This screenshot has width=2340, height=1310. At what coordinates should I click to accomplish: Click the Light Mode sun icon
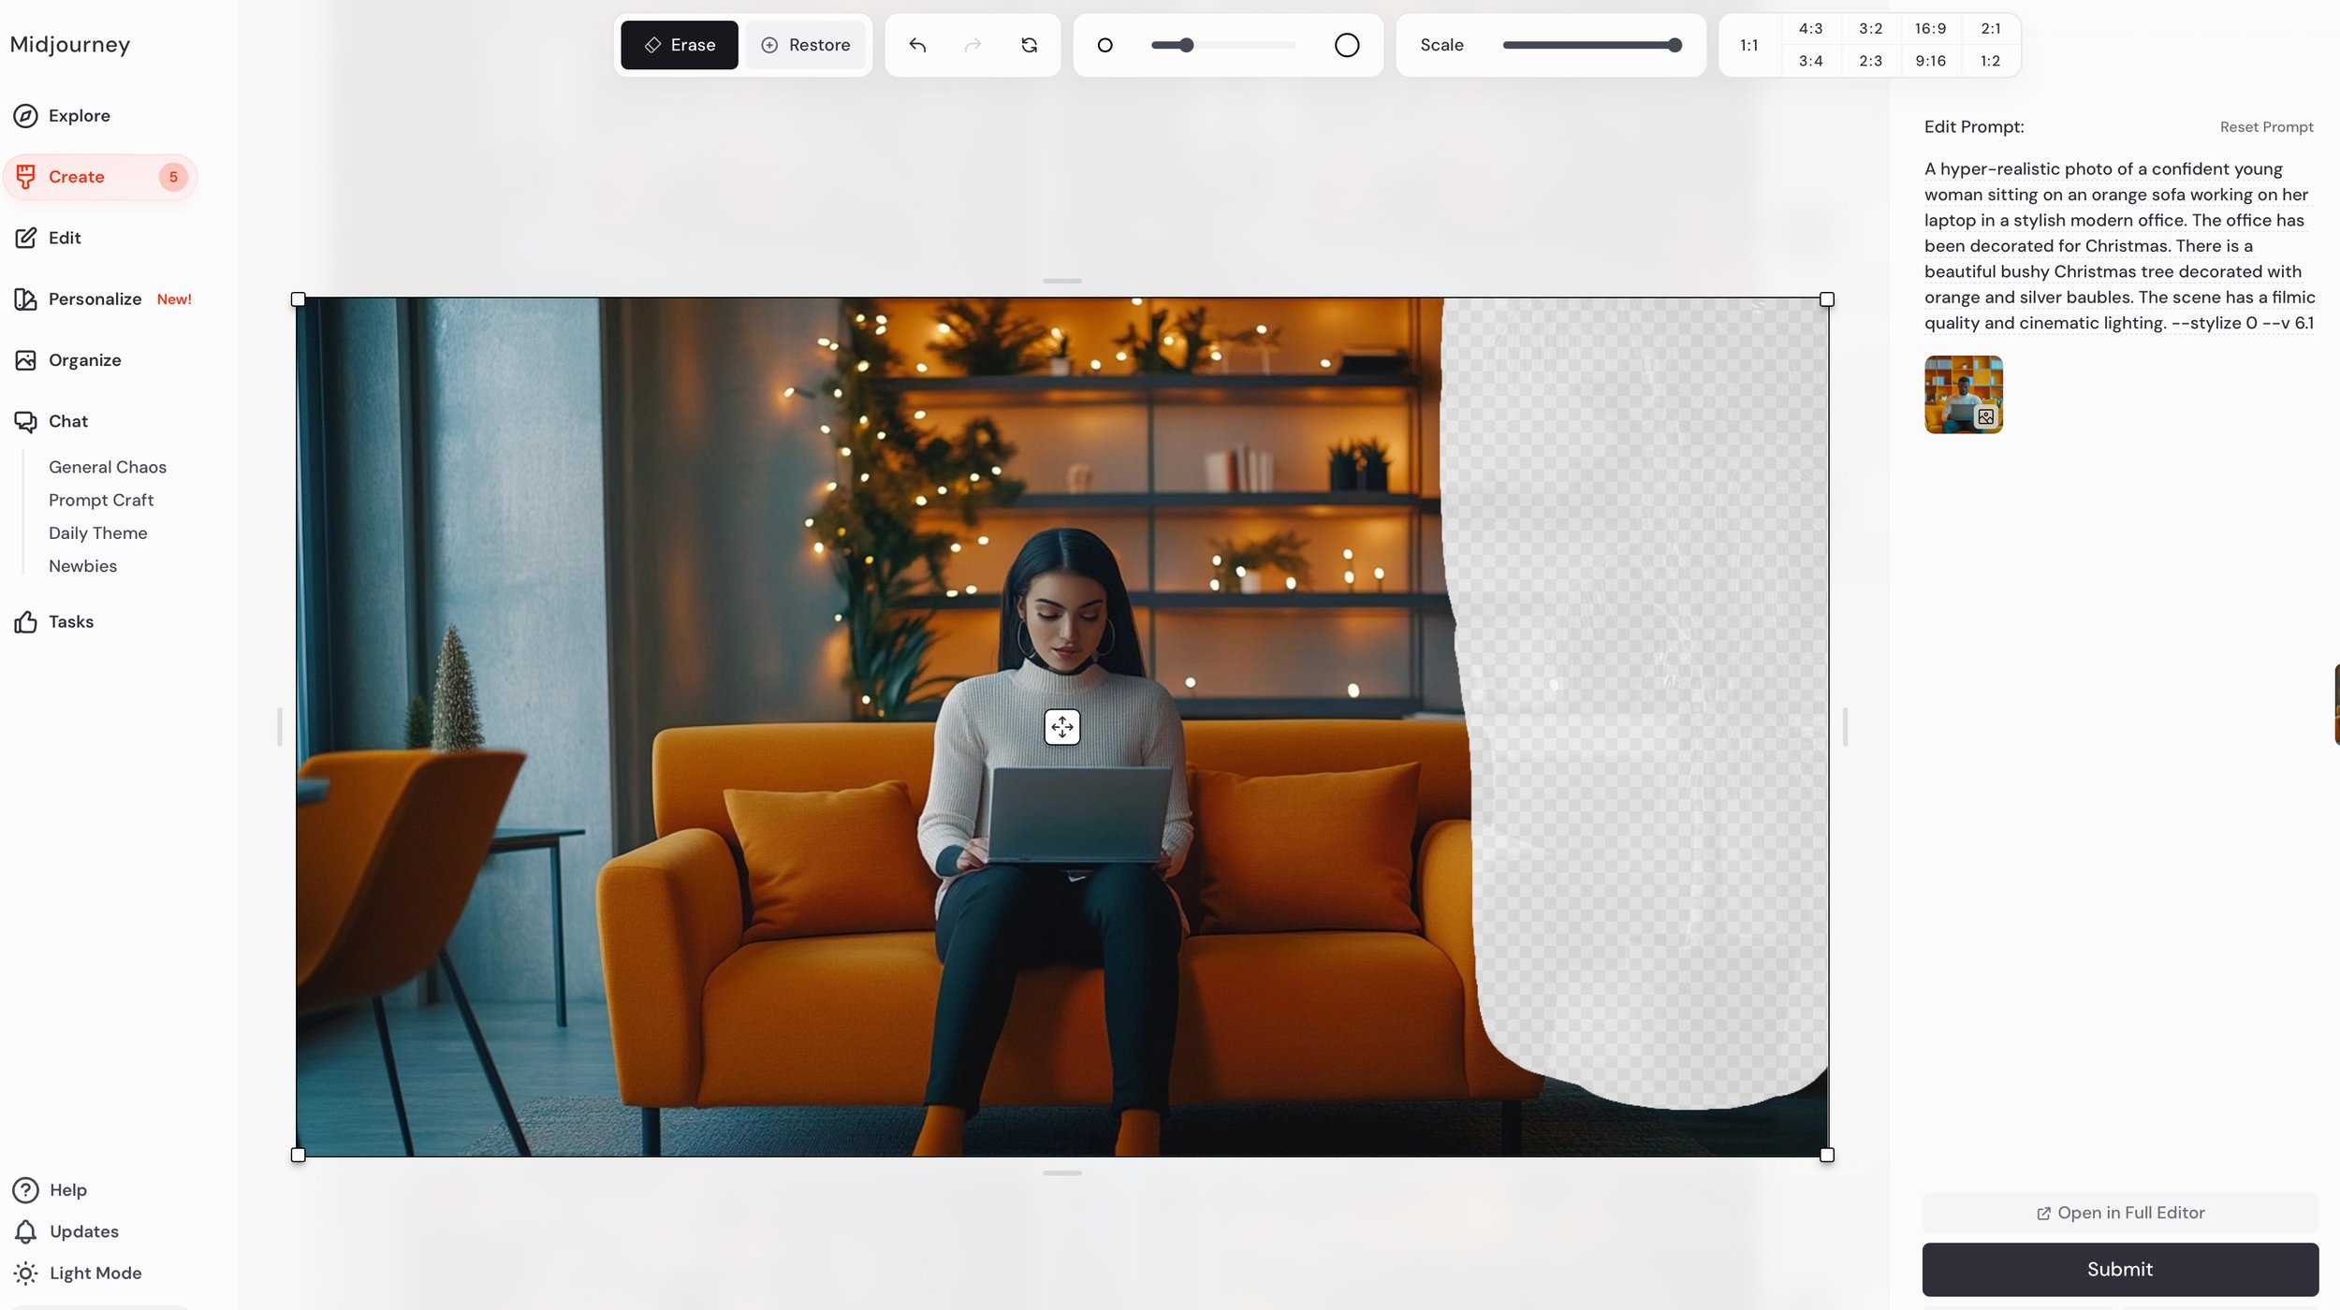25,1273
